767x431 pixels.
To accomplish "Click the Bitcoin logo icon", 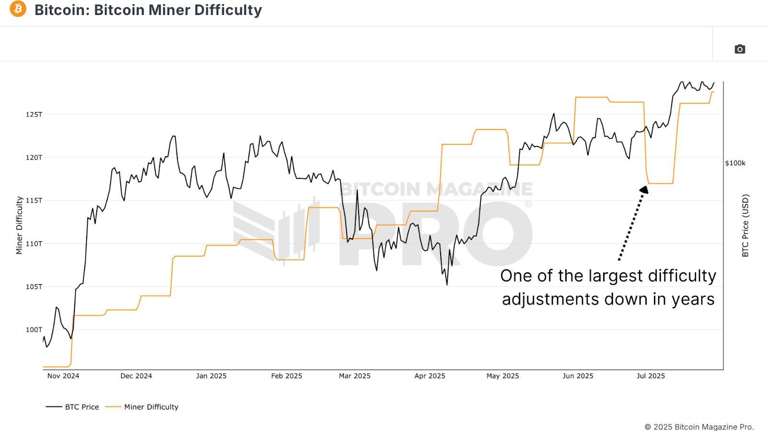I will [18, 10].
